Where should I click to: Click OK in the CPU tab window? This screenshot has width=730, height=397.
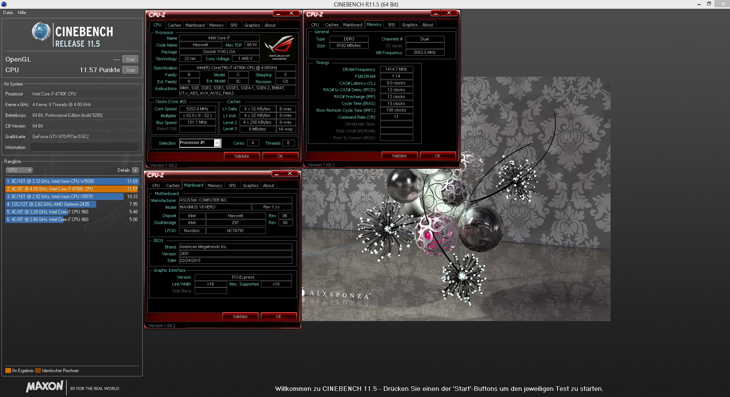coord(280,156)
